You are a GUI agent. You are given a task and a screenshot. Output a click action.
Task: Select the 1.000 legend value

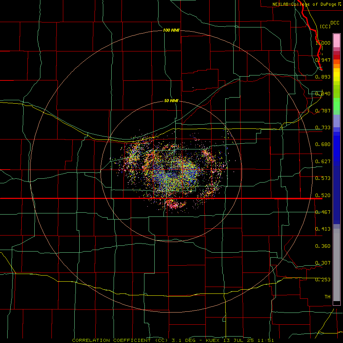pos(323,43)
